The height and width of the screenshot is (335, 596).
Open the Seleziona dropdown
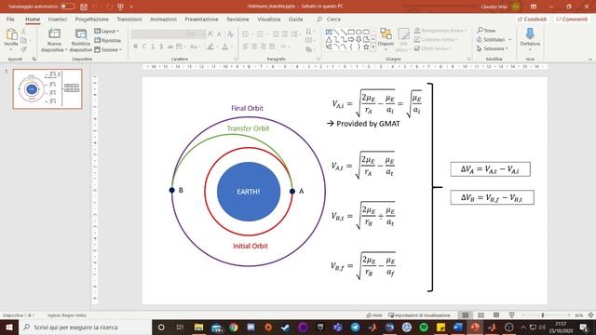click(493, 48)
